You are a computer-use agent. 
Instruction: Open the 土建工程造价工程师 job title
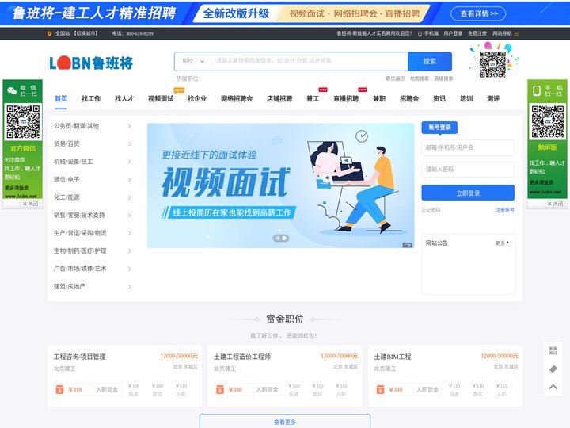tap(242, 357)
